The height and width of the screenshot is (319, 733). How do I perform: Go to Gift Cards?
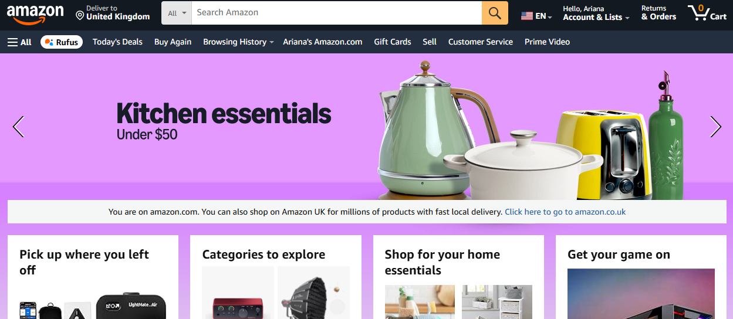tap(393, 42)
